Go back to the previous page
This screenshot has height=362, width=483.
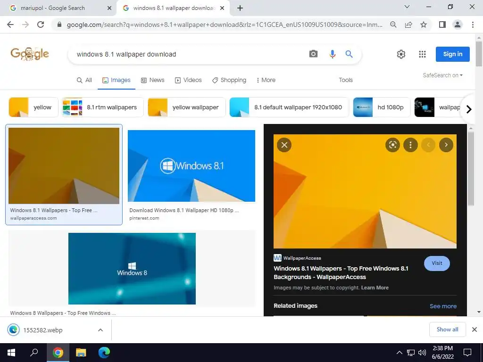tap(10, 25)
